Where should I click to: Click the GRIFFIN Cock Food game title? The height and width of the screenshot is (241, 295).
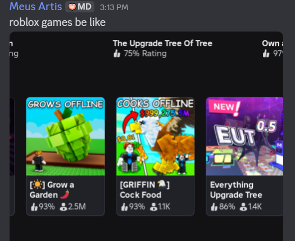click(145, 190)
